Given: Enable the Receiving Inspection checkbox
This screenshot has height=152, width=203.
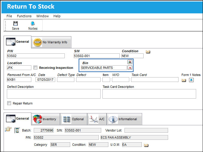Looking at the screenshot, I should pos(35,68).
